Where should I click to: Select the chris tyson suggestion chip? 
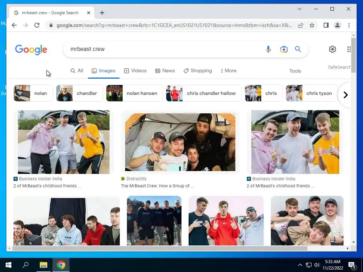click(312, 93)
